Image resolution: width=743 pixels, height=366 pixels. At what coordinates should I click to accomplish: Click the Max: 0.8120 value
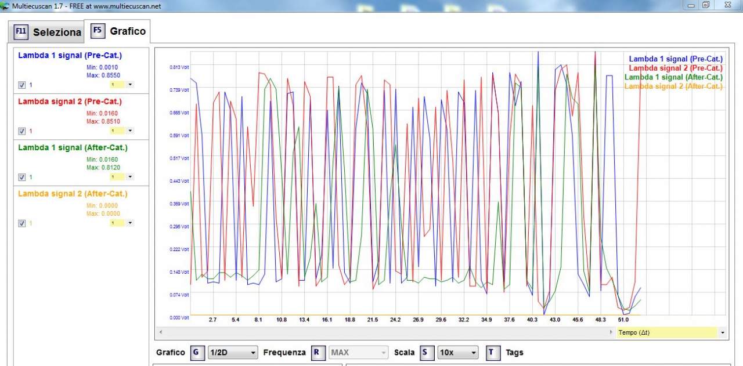(x=103, y=168)
